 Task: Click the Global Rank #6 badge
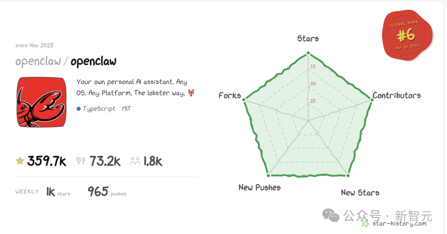click(407, 35)
